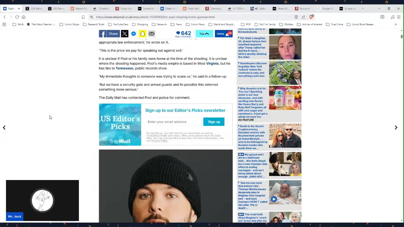Open the apps grid in bookmarks bar

(x=4, y=24)
